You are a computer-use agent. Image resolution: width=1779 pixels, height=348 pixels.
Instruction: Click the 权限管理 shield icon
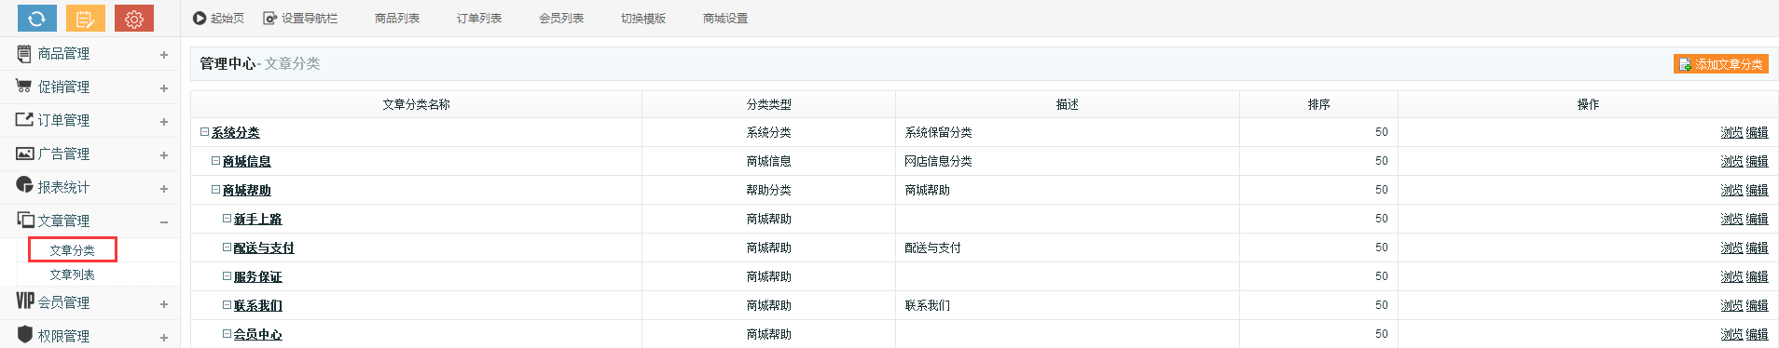click(24, 334)
